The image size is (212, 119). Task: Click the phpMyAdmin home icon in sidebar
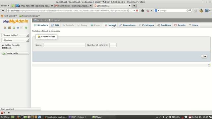pyautogui.click(x=5, y=28)
